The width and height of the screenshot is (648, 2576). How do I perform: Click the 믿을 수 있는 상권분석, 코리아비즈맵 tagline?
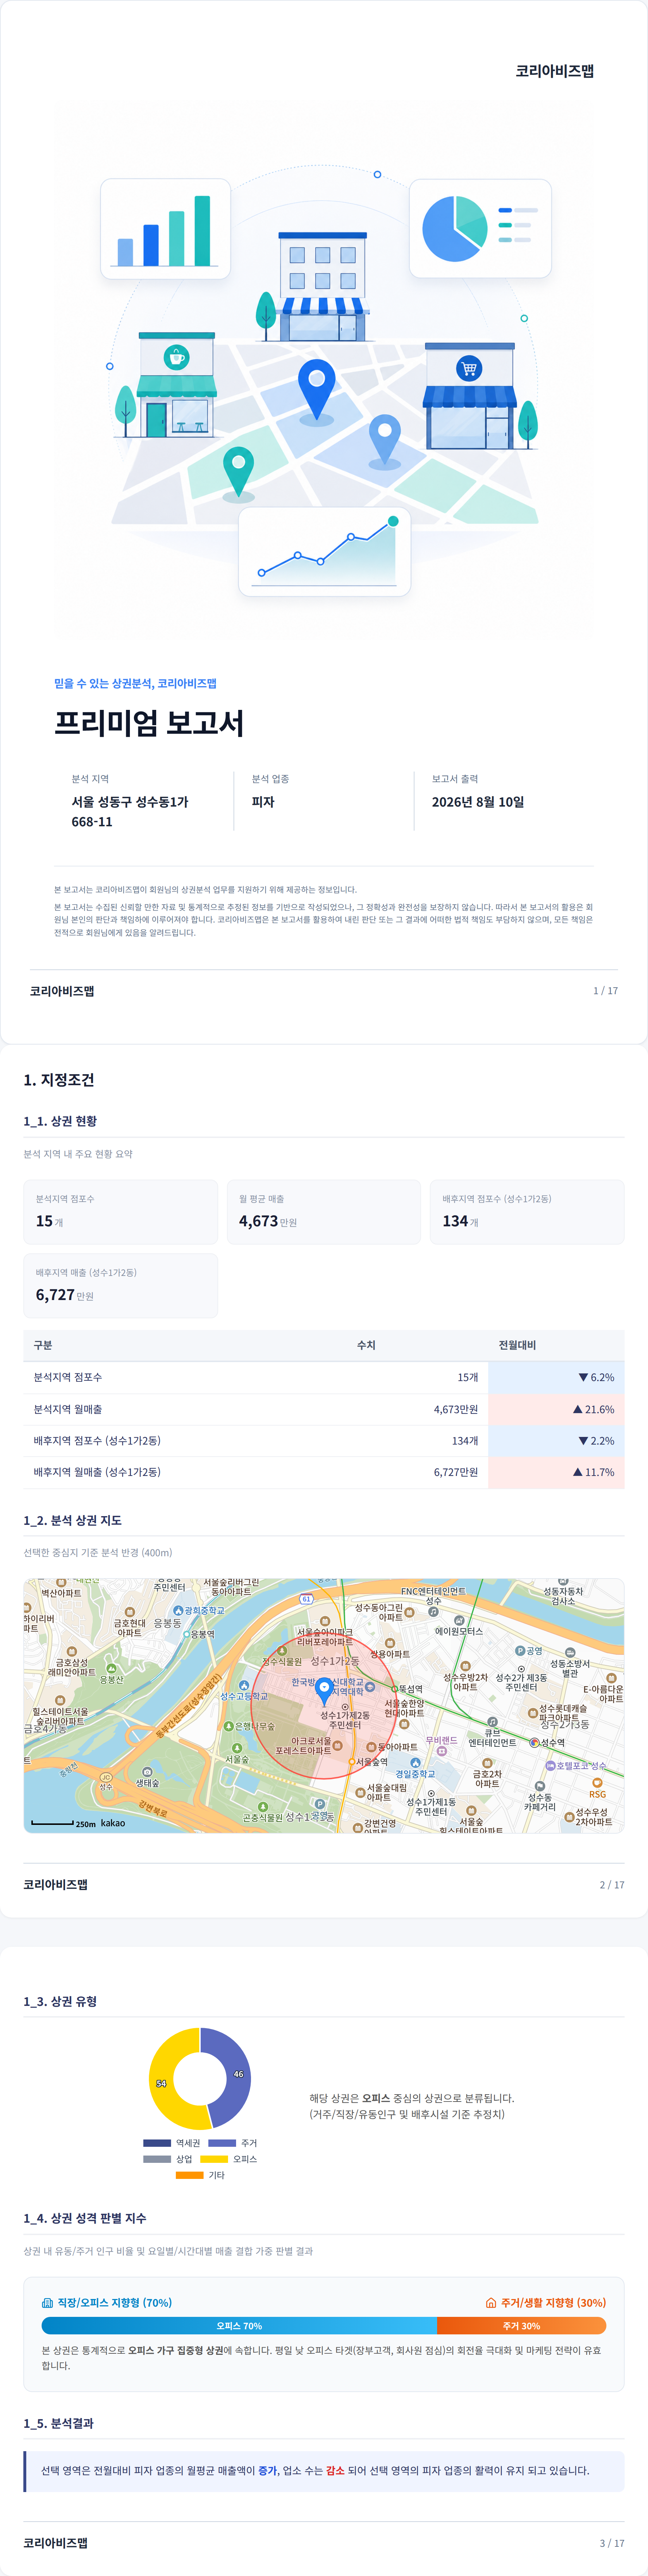(135, 684)
